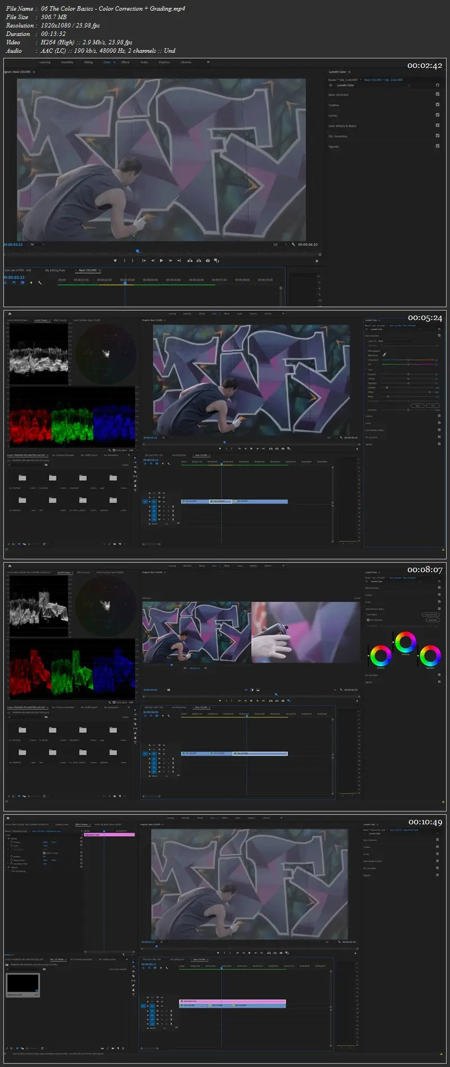
Task: Click the Highlights color wheel in the 00:08:07 frame
Action: (430, 655)
